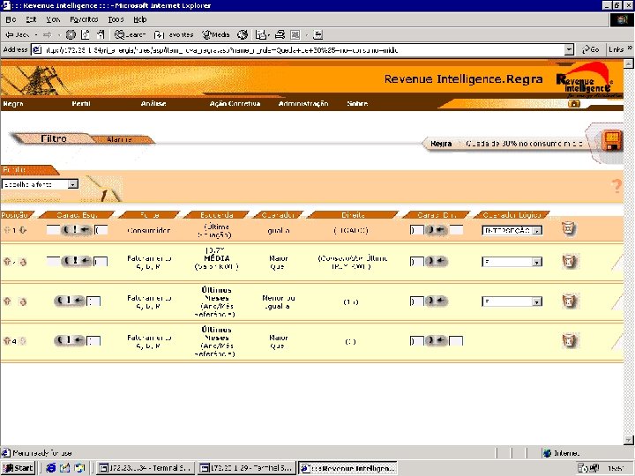Click the trash icon on rule row 2
Screen dimensions: 635x476
coord(569,262)
